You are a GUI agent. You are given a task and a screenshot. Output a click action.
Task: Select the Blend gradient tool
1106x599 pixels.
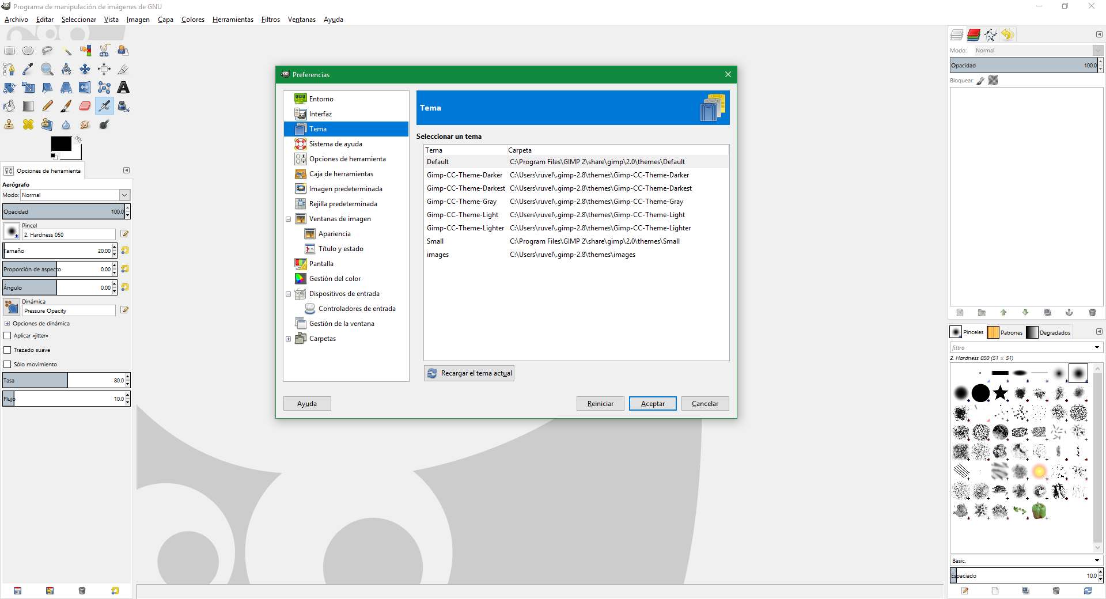(x=28, y=106)
